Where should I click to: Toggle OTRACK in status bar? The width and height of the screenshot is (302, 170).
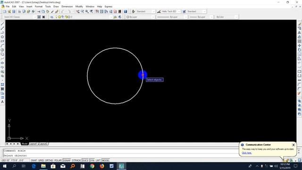point(76,161)
